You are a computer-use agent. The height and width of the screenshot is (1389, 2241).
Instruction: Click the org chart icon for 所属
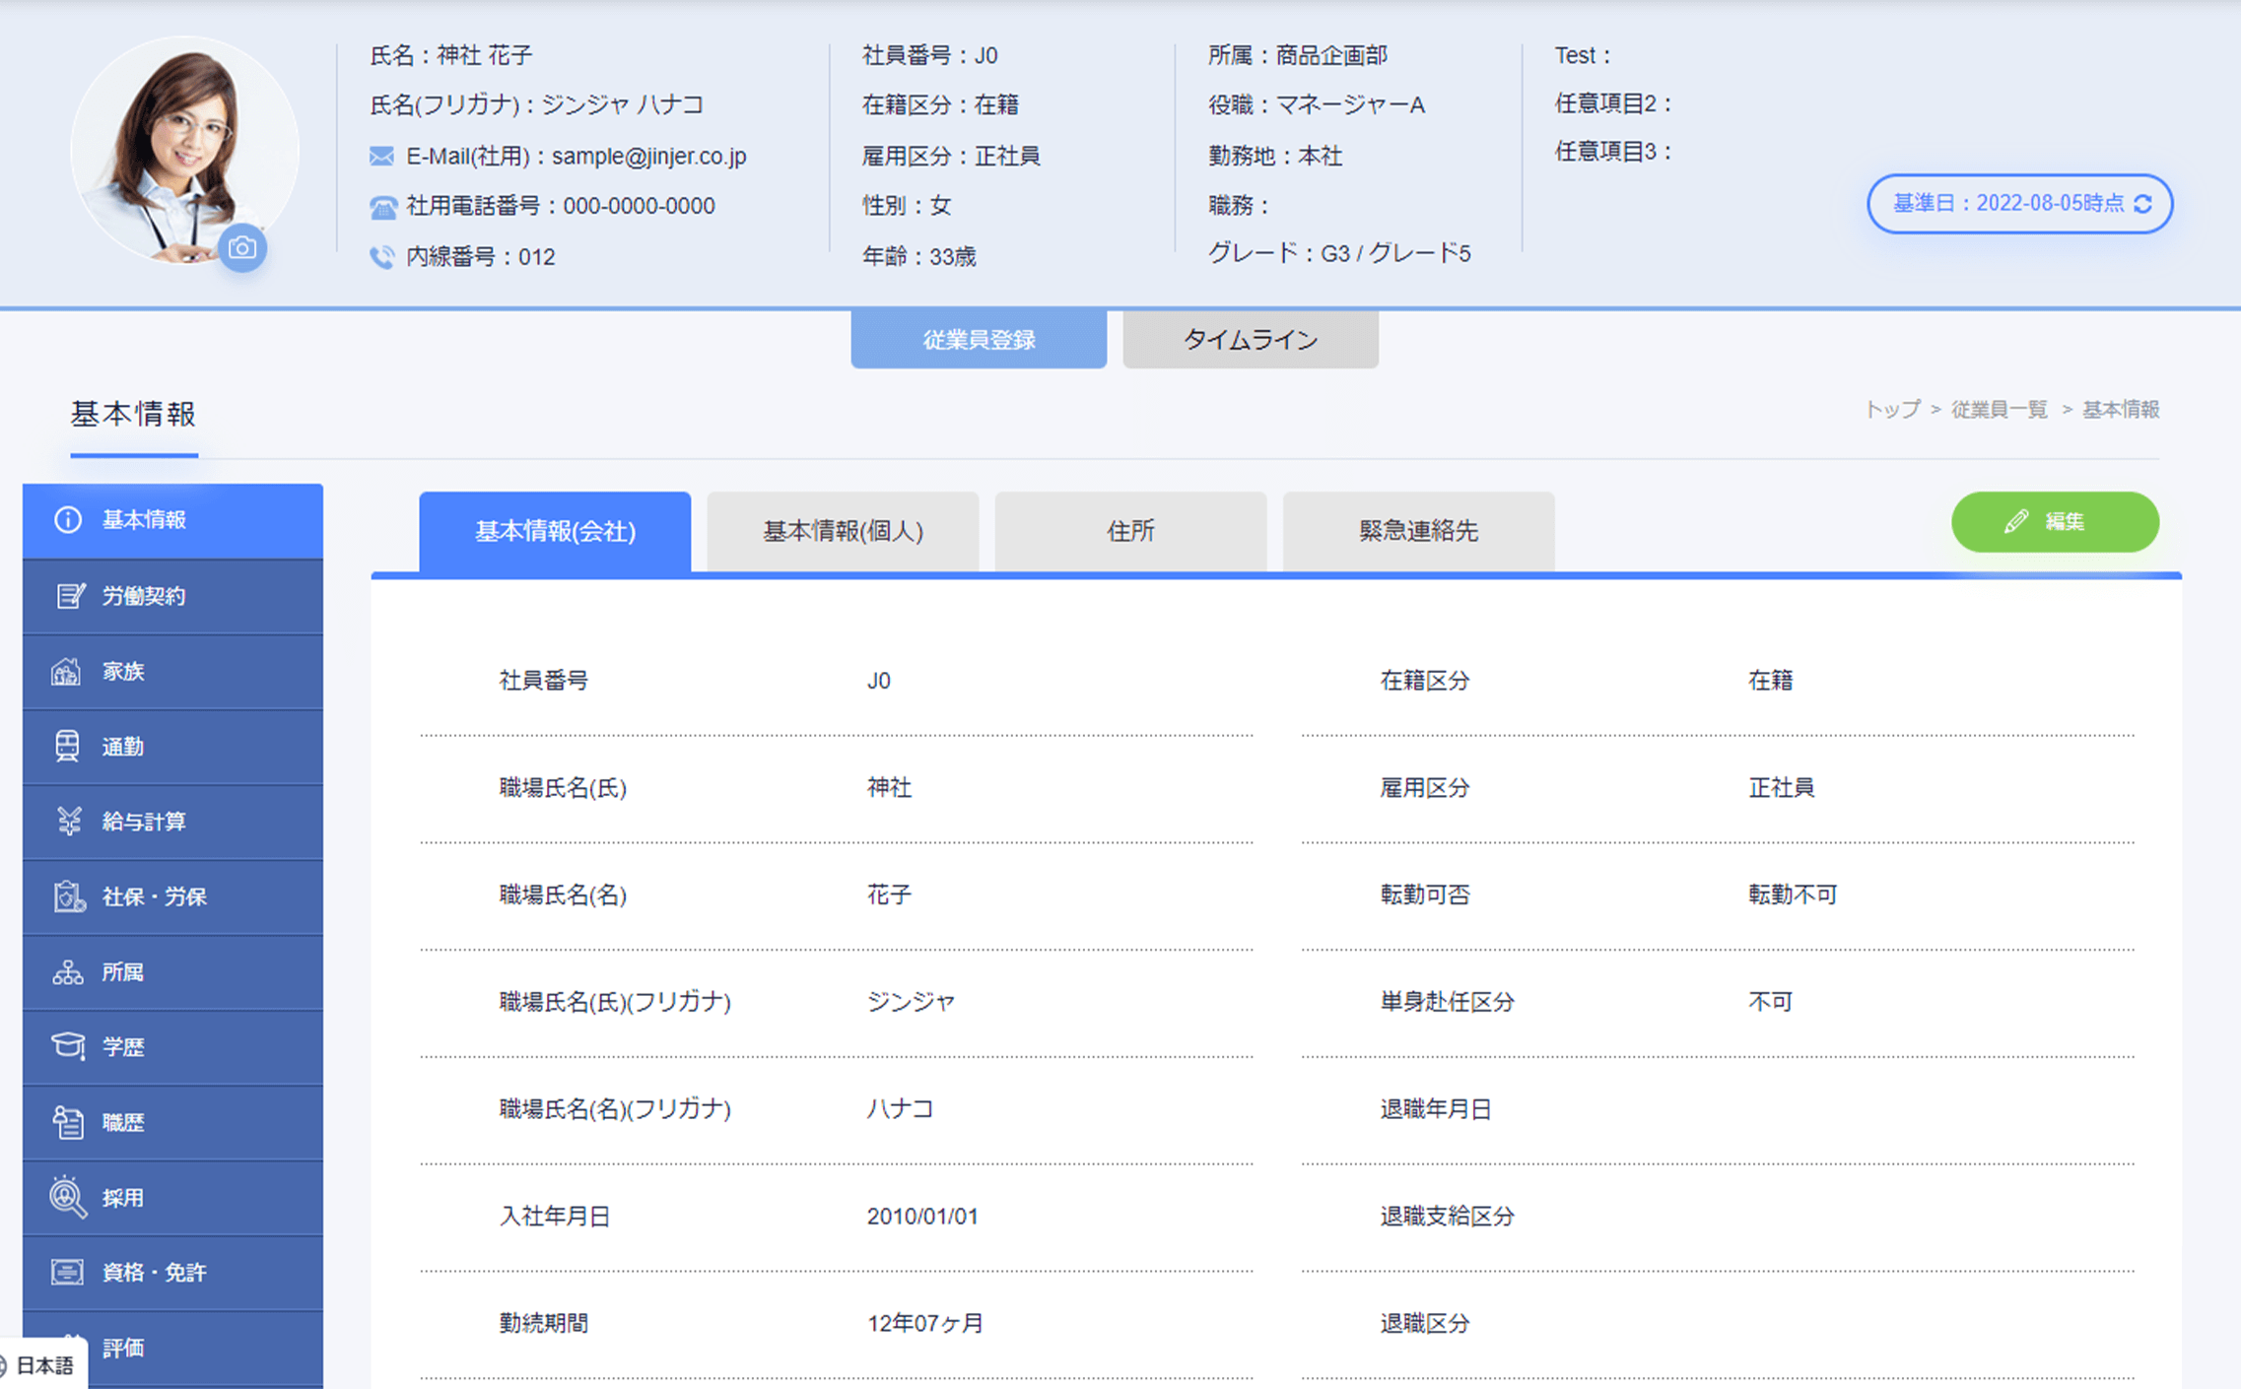point(67,972)
